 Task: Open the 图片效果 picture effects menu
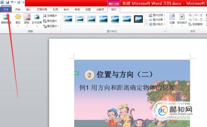tap(157, 20)
